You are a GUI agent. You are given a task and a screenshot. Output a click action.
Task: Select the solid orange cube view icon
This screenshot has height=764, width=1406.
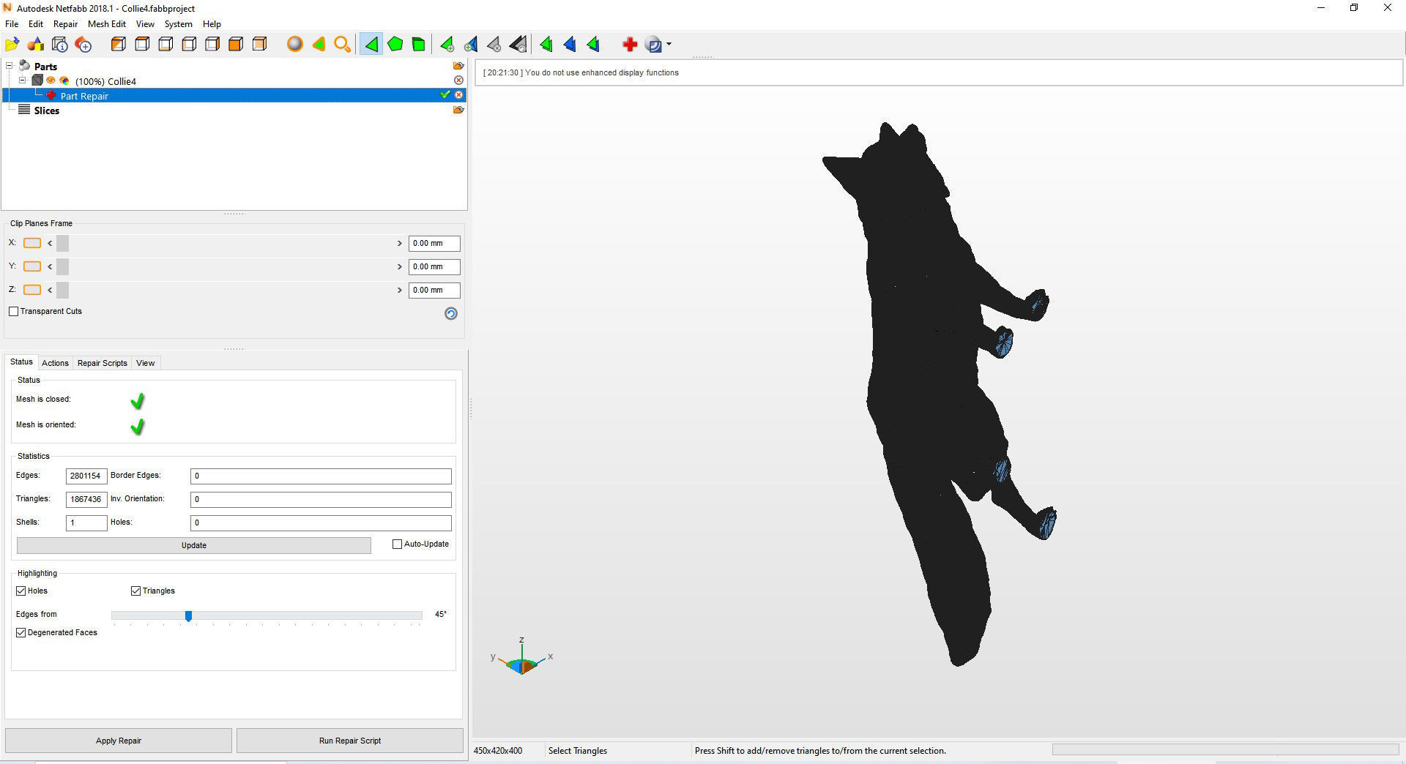point(236,45)
